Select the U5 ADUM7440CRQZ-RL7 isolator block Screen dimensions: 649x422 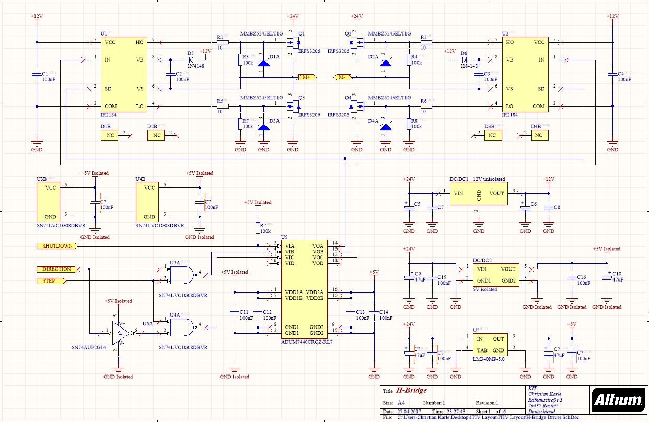coord(305,288)
